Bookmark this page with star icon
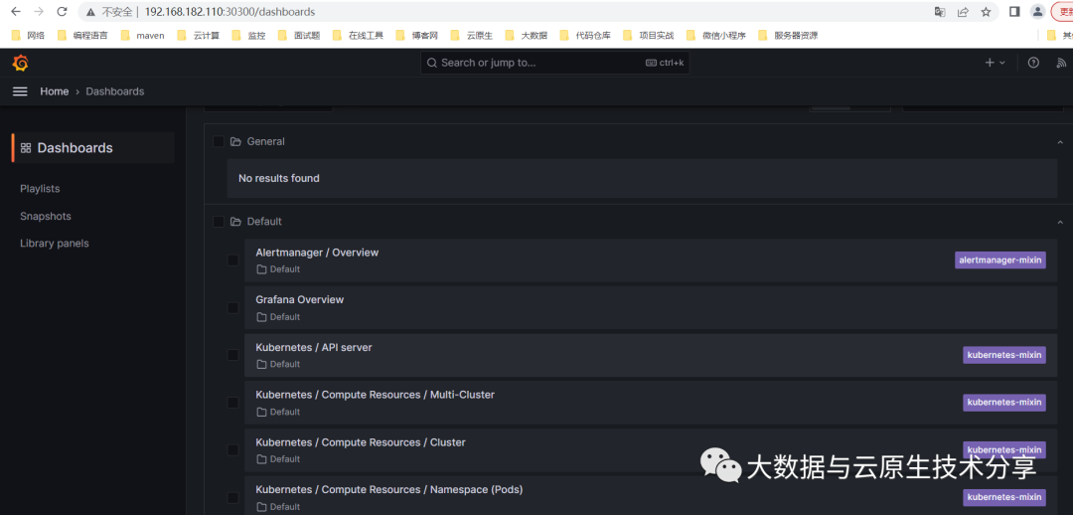The height and width of the screenshot is (515, 1073). (986, 12)
